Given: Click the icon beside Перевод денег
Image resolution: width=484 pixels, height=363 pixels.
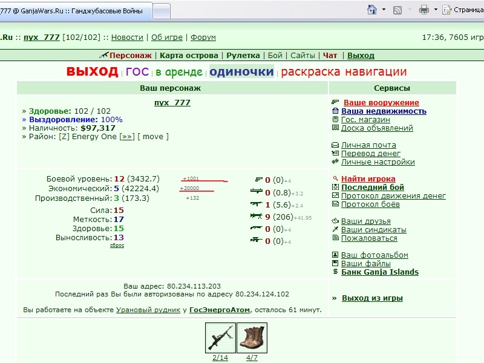Looking at the screenshot, I should 335,153.
